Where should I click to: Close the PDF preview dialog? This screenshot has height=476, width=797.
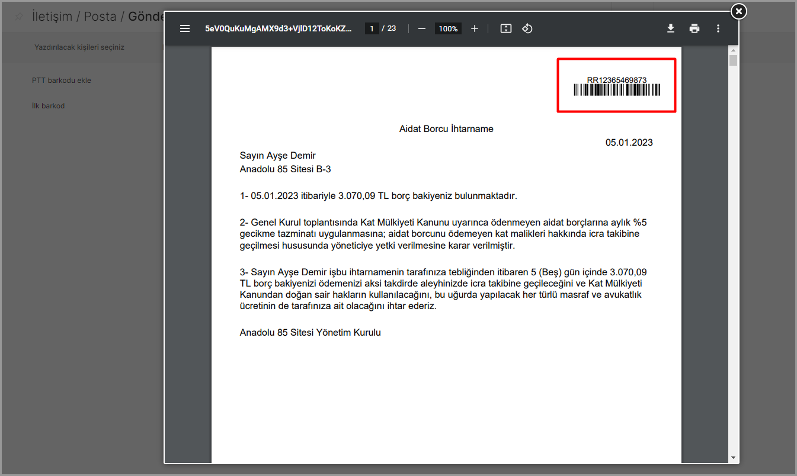tap(738, 11)
